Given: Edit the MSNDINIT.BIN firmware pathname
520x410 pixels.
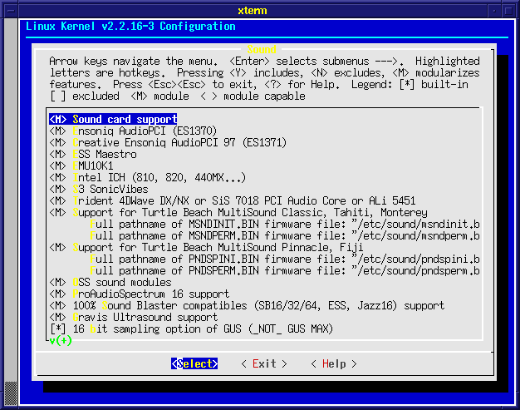Looking at the screenshot, I should point(284,225).
